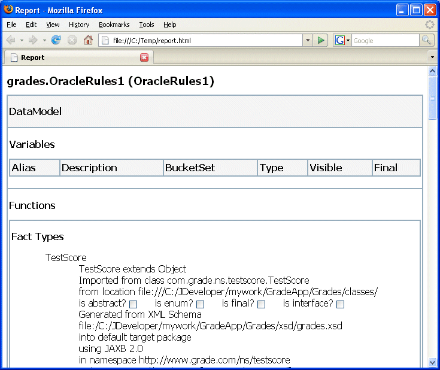Close the Firefox window
Viewport: 440px width, 370px height.
point(430,10)
